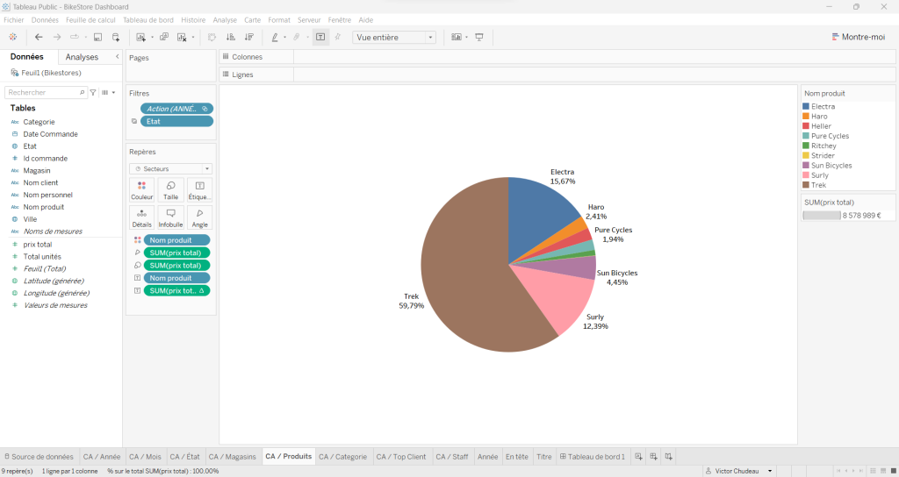Open the Montre-moi panel
The width and height of the screenshot is (899, 477).
859,37
